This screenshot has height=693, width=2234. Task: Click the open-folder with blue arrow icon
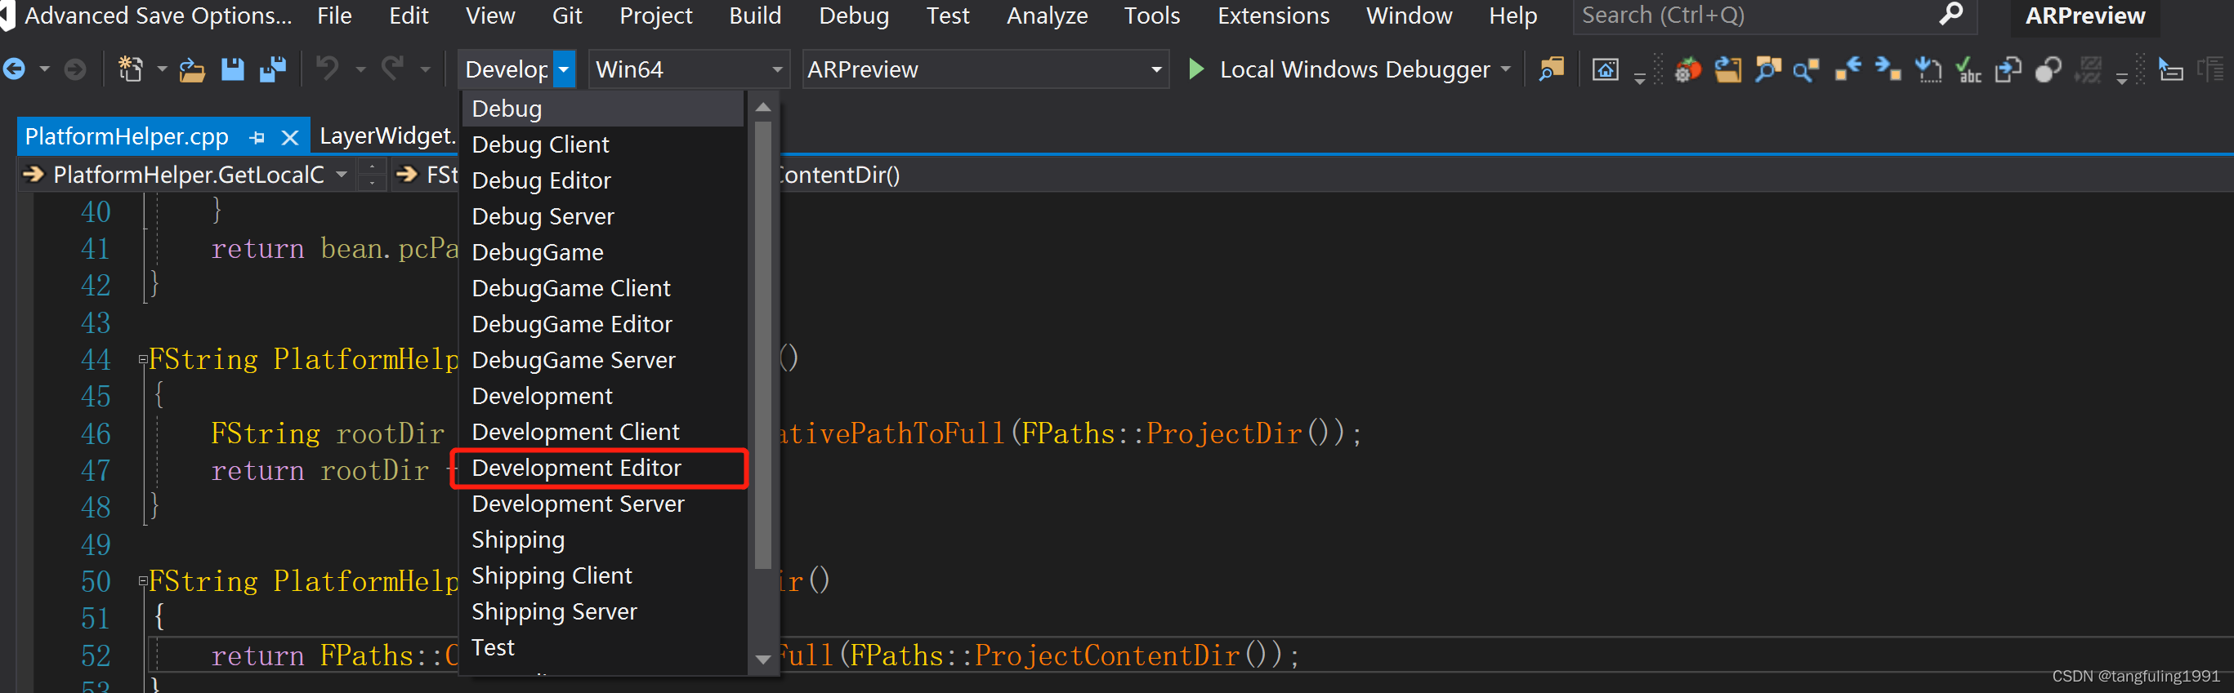coord(1727,69)
